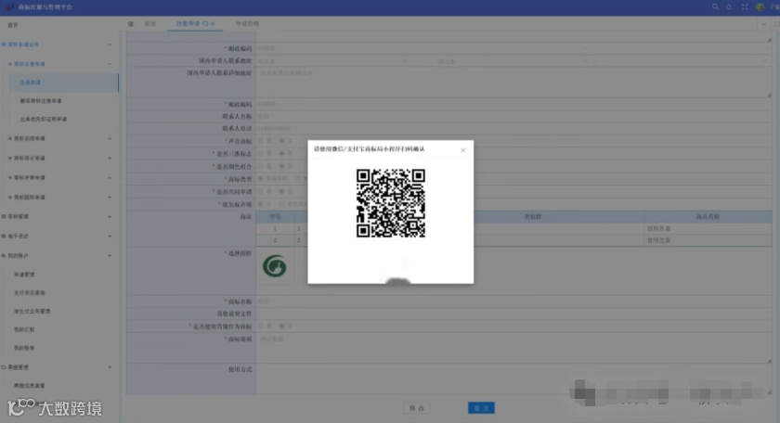The height and width of the screenshot is (423, 780).
Task: Select the 注册申请 tab
Action: pos(188,23)
